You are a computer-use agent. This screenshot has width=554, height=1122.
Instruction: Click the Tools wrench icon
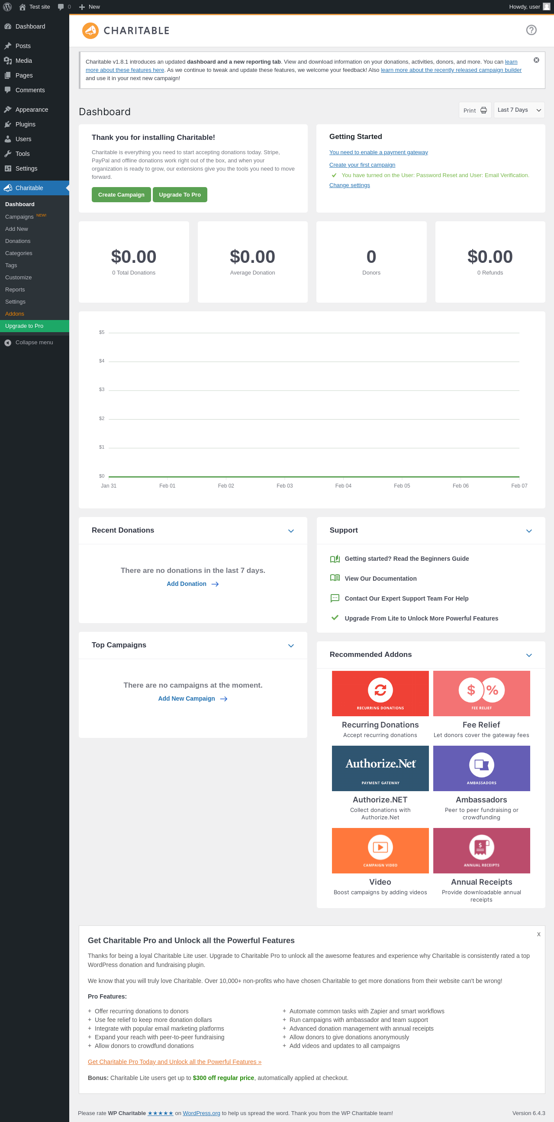click(x=8, y=154)
